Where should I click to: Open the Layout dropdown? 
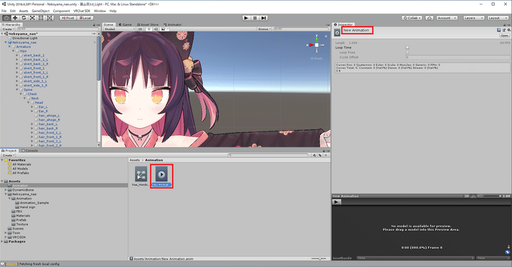(x=498, y=18)
